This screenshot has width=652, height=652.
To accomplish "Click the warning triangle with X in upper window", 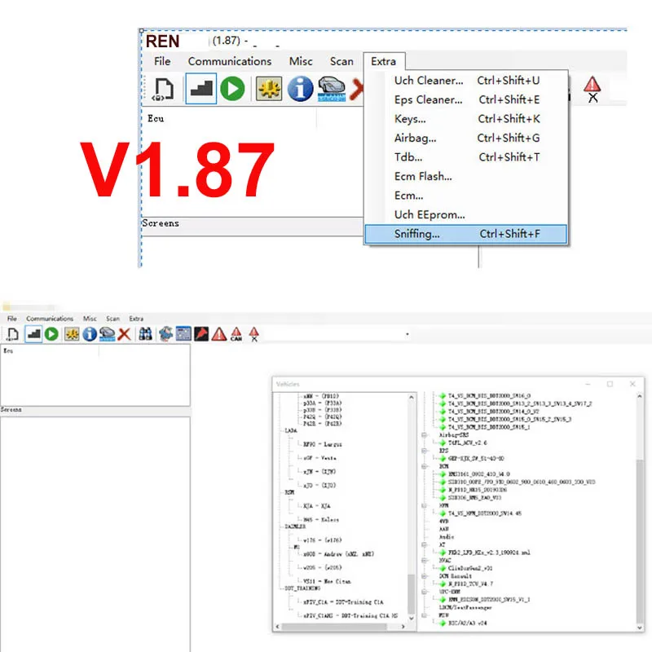I will [x=593, y=89].
